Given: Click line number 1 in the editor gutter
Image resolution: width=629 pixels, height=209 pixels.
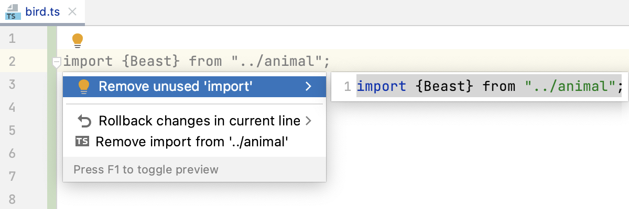Looking at the screenshot, I should (12, 39).
